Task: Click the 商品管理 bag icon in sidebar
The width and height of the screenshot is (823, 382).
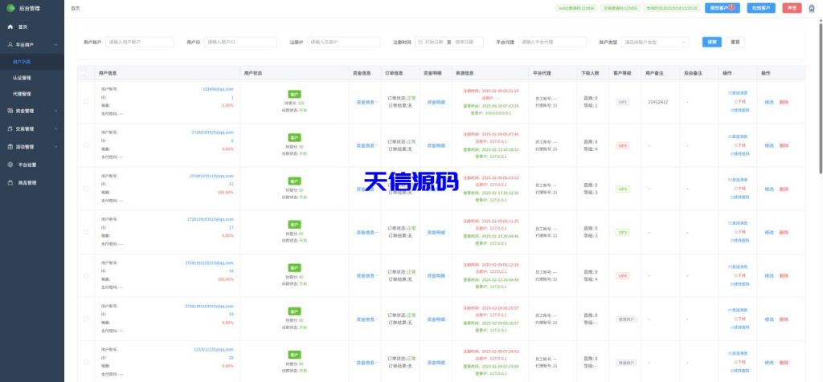Action: tap(10, 183)
